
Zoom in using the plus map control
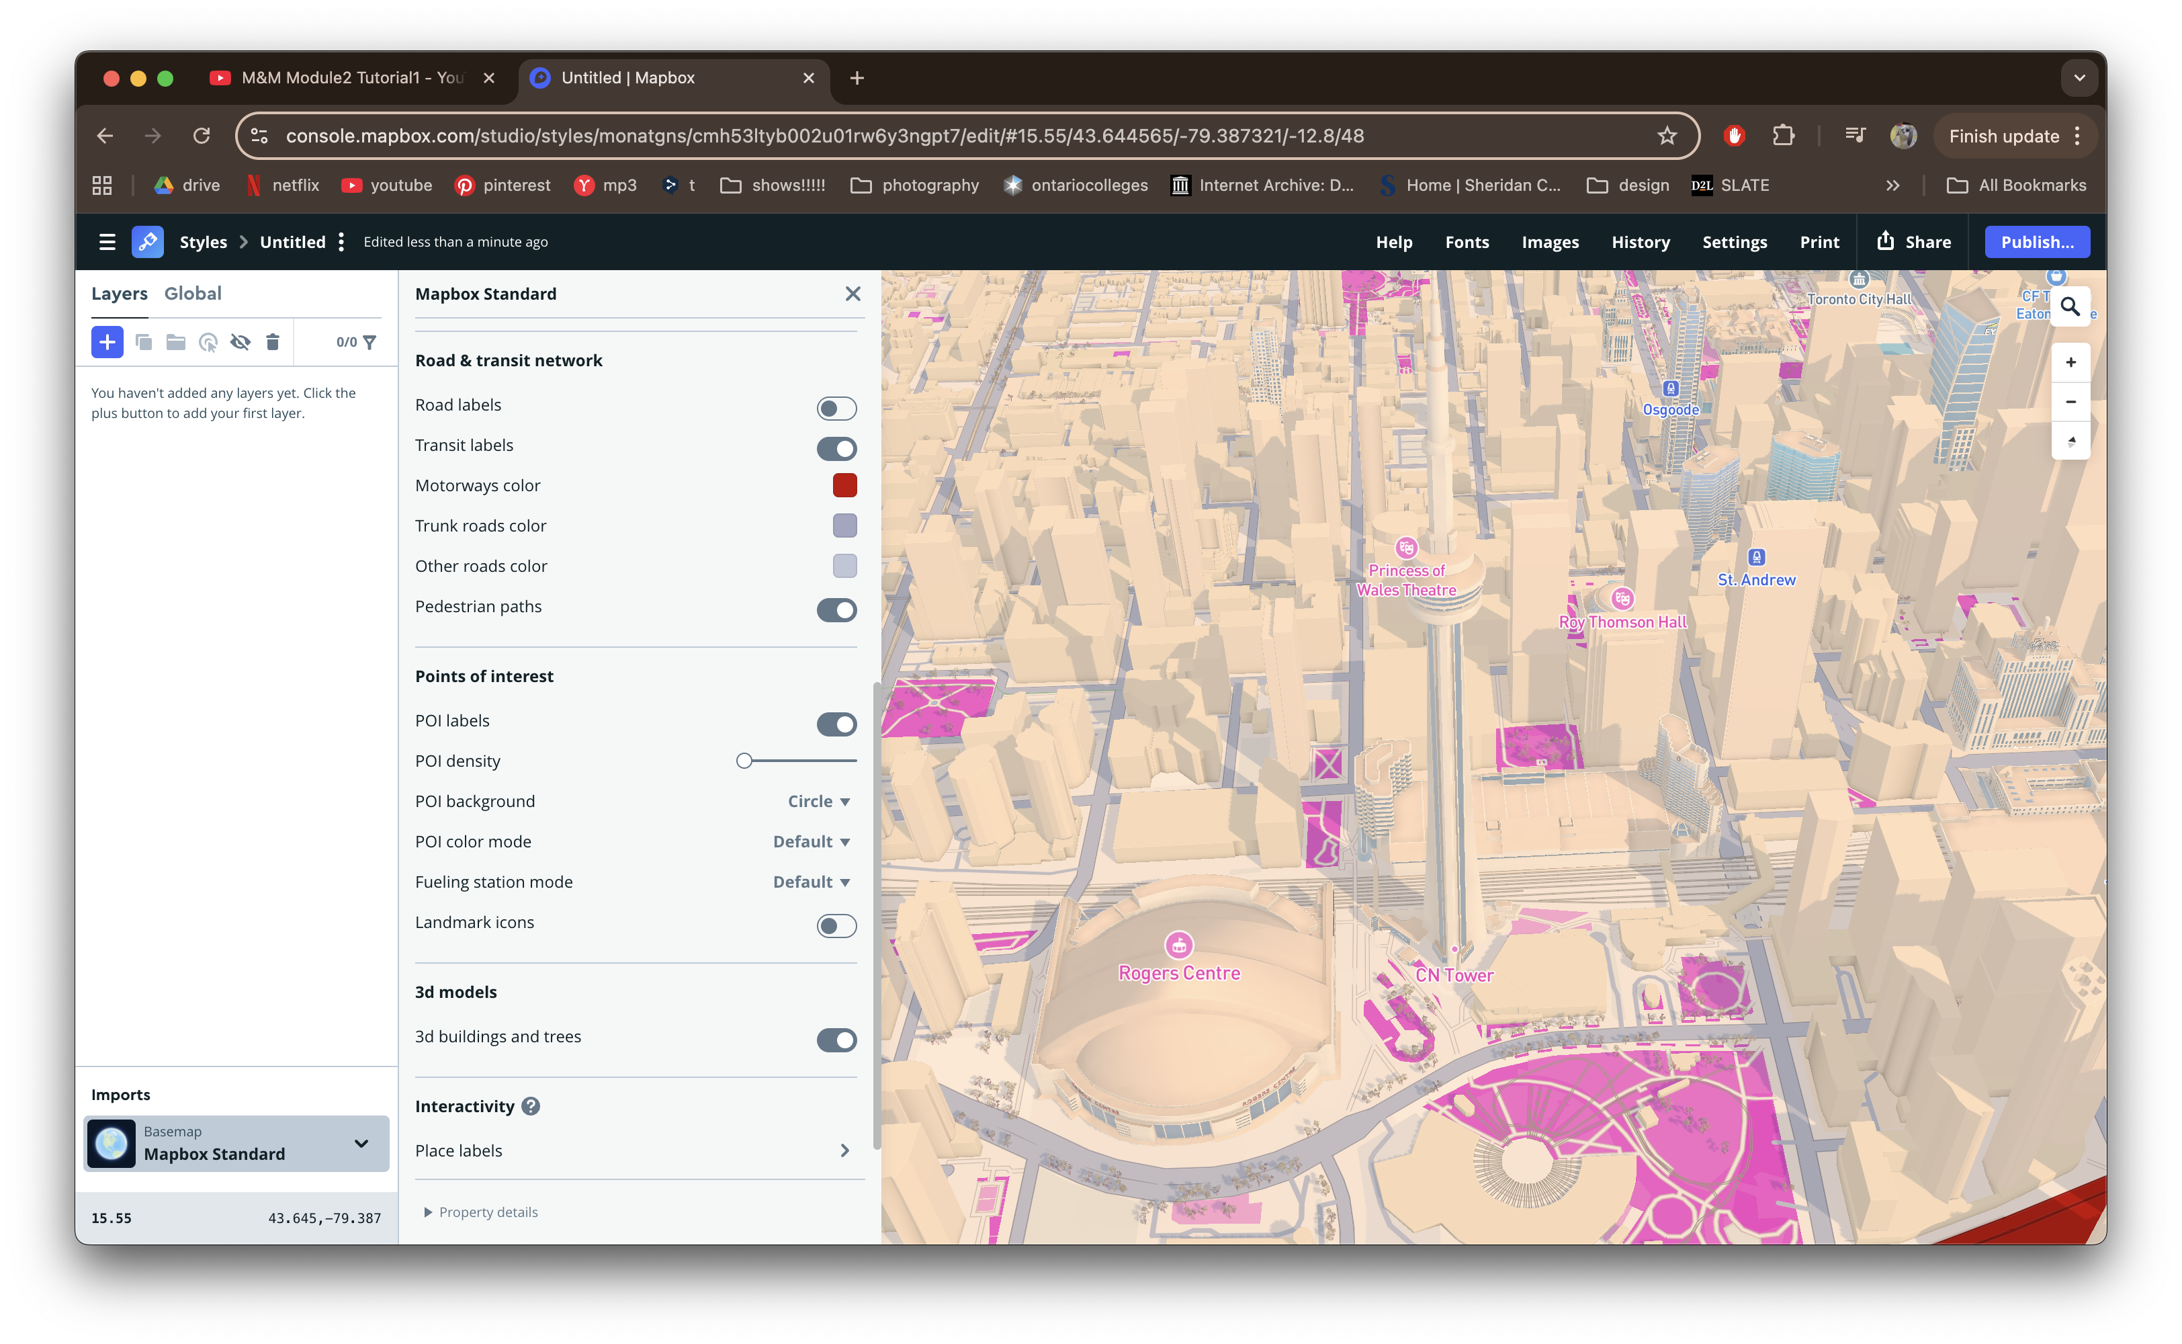point(2071,362)
